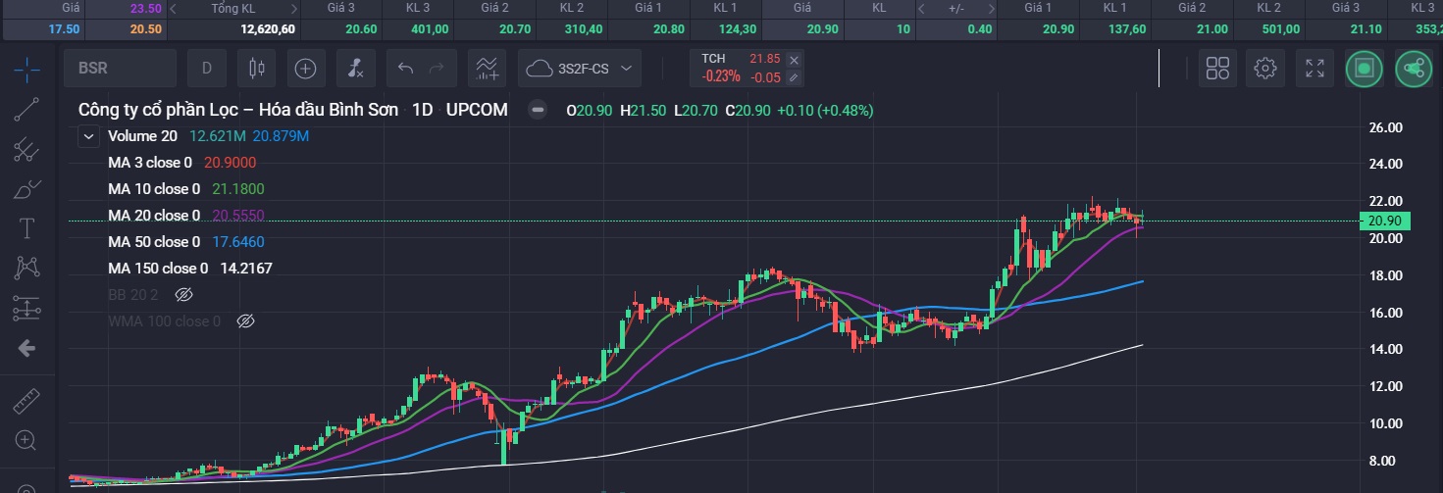Show the hidden BB 20 2 indicator
1443x493 pixels.
[183, 294]
